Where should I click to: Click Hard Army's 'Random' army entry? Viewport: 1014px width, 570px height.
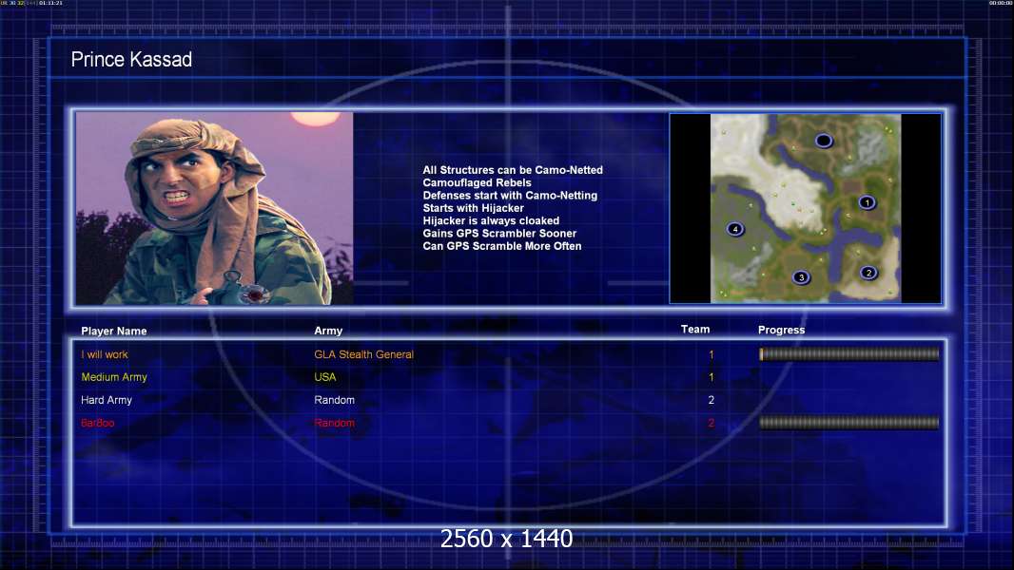(x=334, y=400)
